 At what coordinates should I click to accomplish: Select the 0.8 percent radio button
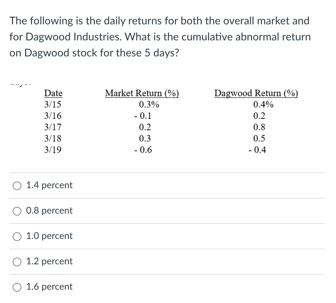click(x=17, y=211)
